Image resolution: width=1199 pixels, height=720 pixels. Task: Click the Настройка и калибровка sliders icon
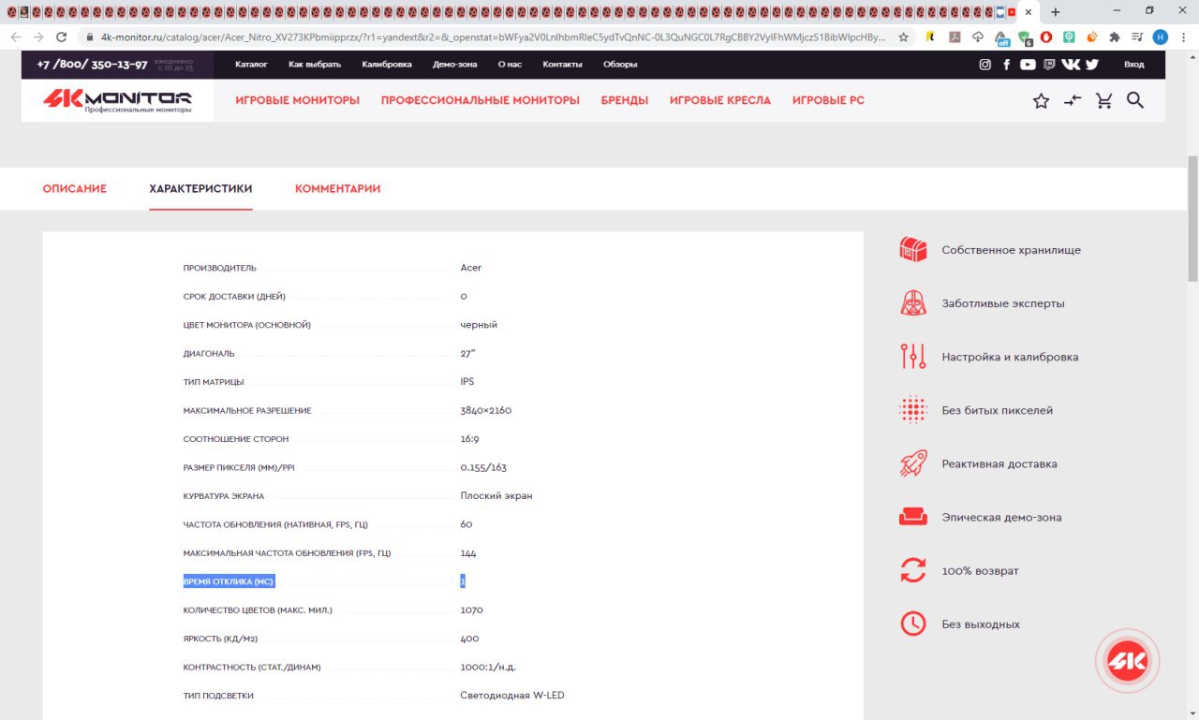(912, 357)
